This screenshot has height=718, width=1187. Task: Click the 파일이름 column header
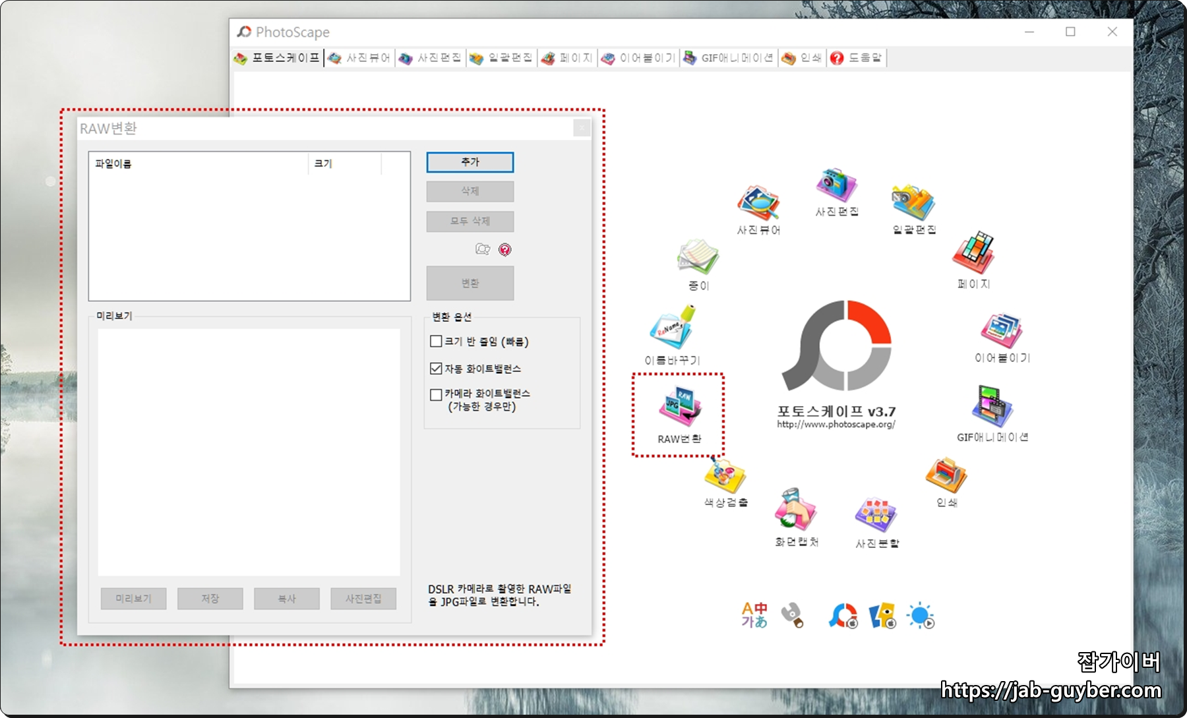click(x=198, y=164)
